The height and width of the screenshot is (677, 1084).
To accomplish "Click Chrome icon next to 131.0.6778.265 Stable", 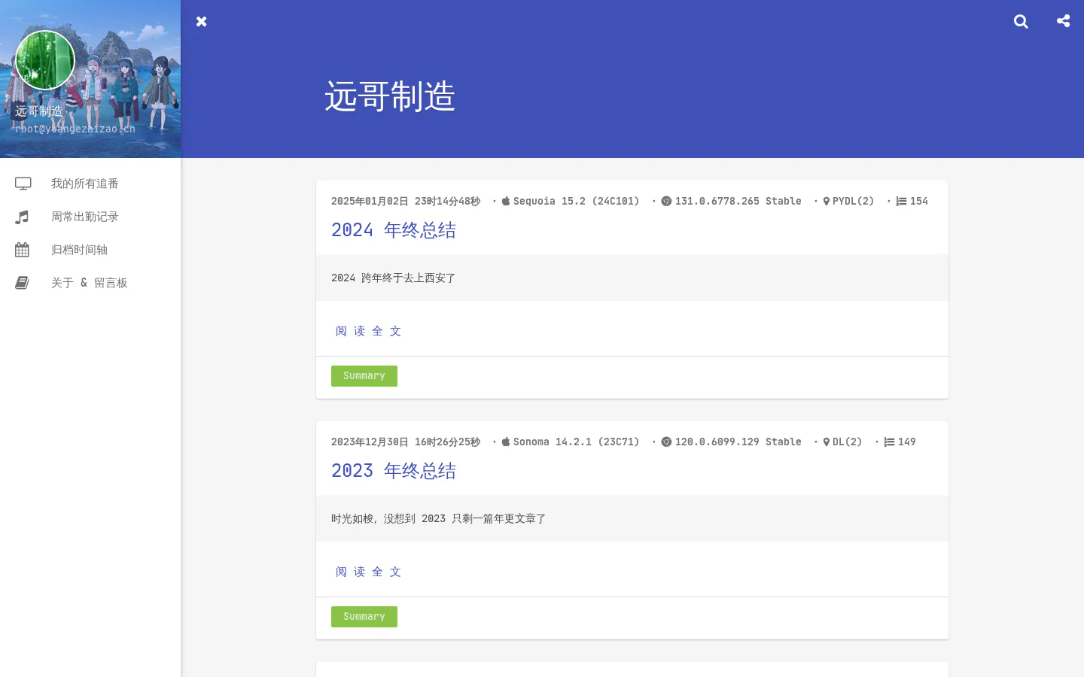I will coord(666,201).
